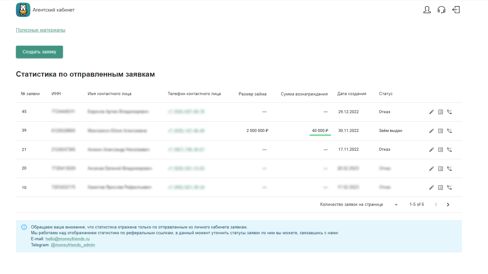Click phone call icon for application 10
The width and height of the screenshot is (488, 274).
click(450, 187)
